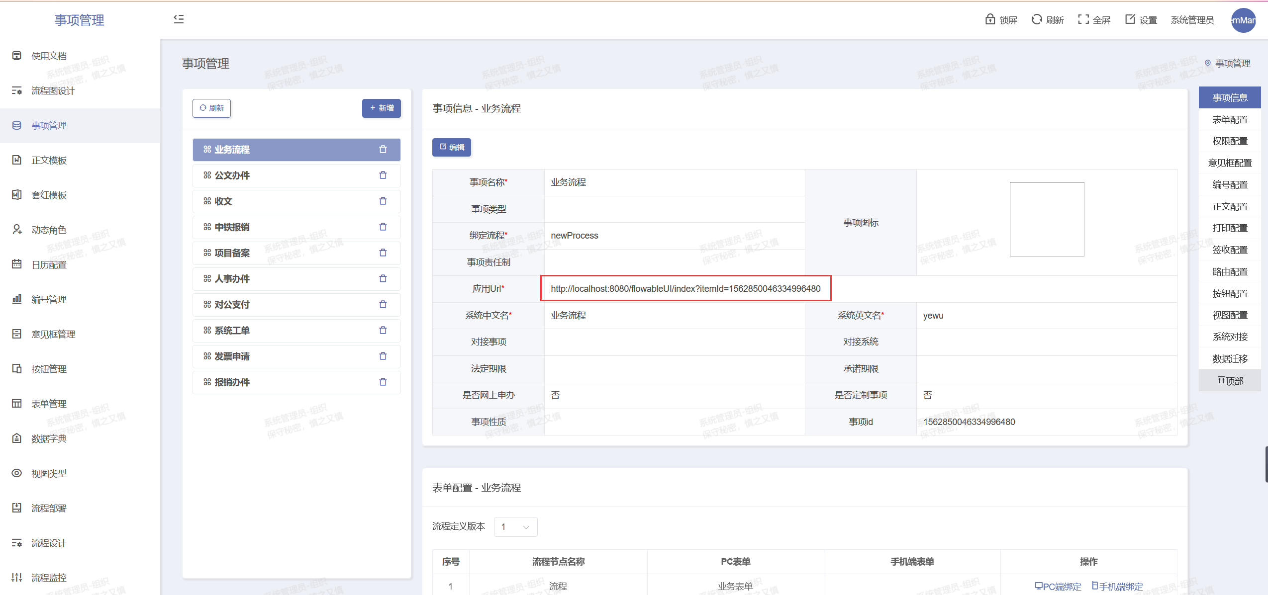Viewport: 1268px width, 595px height.
Task: Click the 编号管理 bar chart icon
Action: click(17, 299)
